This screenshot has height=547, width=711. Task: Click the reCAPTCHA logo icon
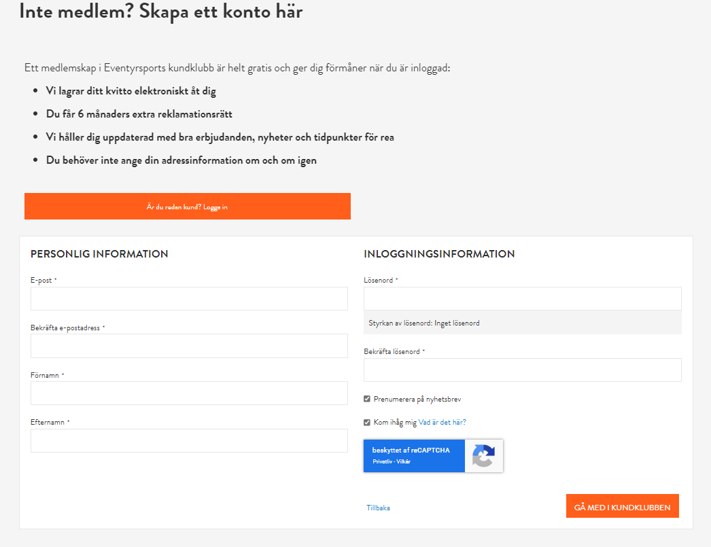coord(483,455)
